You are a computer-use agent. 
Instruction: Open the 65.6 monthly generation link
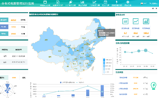(136, 33)
